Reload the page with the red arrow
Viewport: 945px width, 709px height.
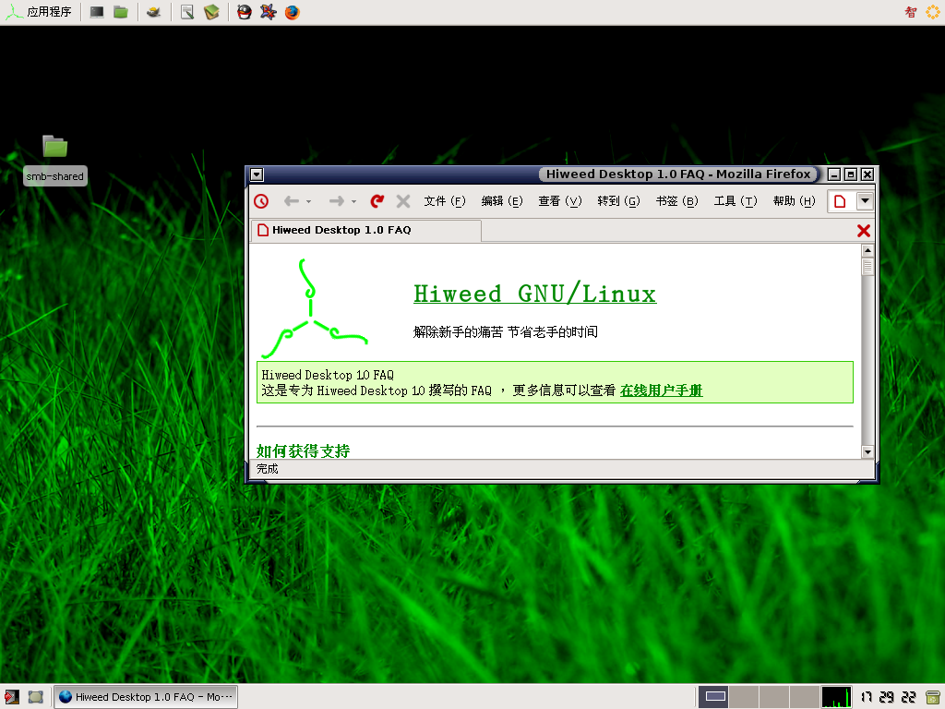pyautogui.click(x=377, y=201)
